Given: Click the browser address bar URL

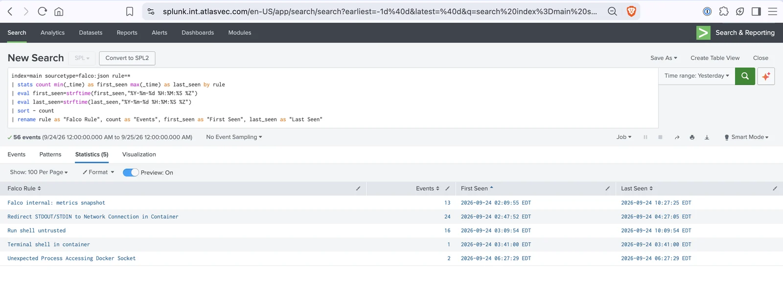Looking at the screenshot, I should point(380,11).
